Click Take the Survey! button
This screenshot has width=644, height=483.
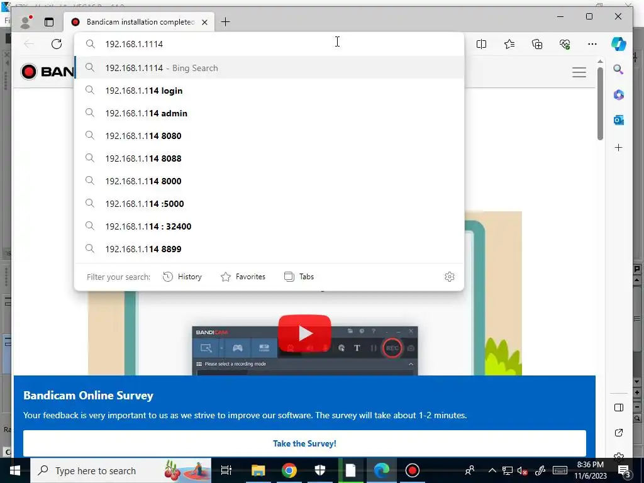click(304, 443)
